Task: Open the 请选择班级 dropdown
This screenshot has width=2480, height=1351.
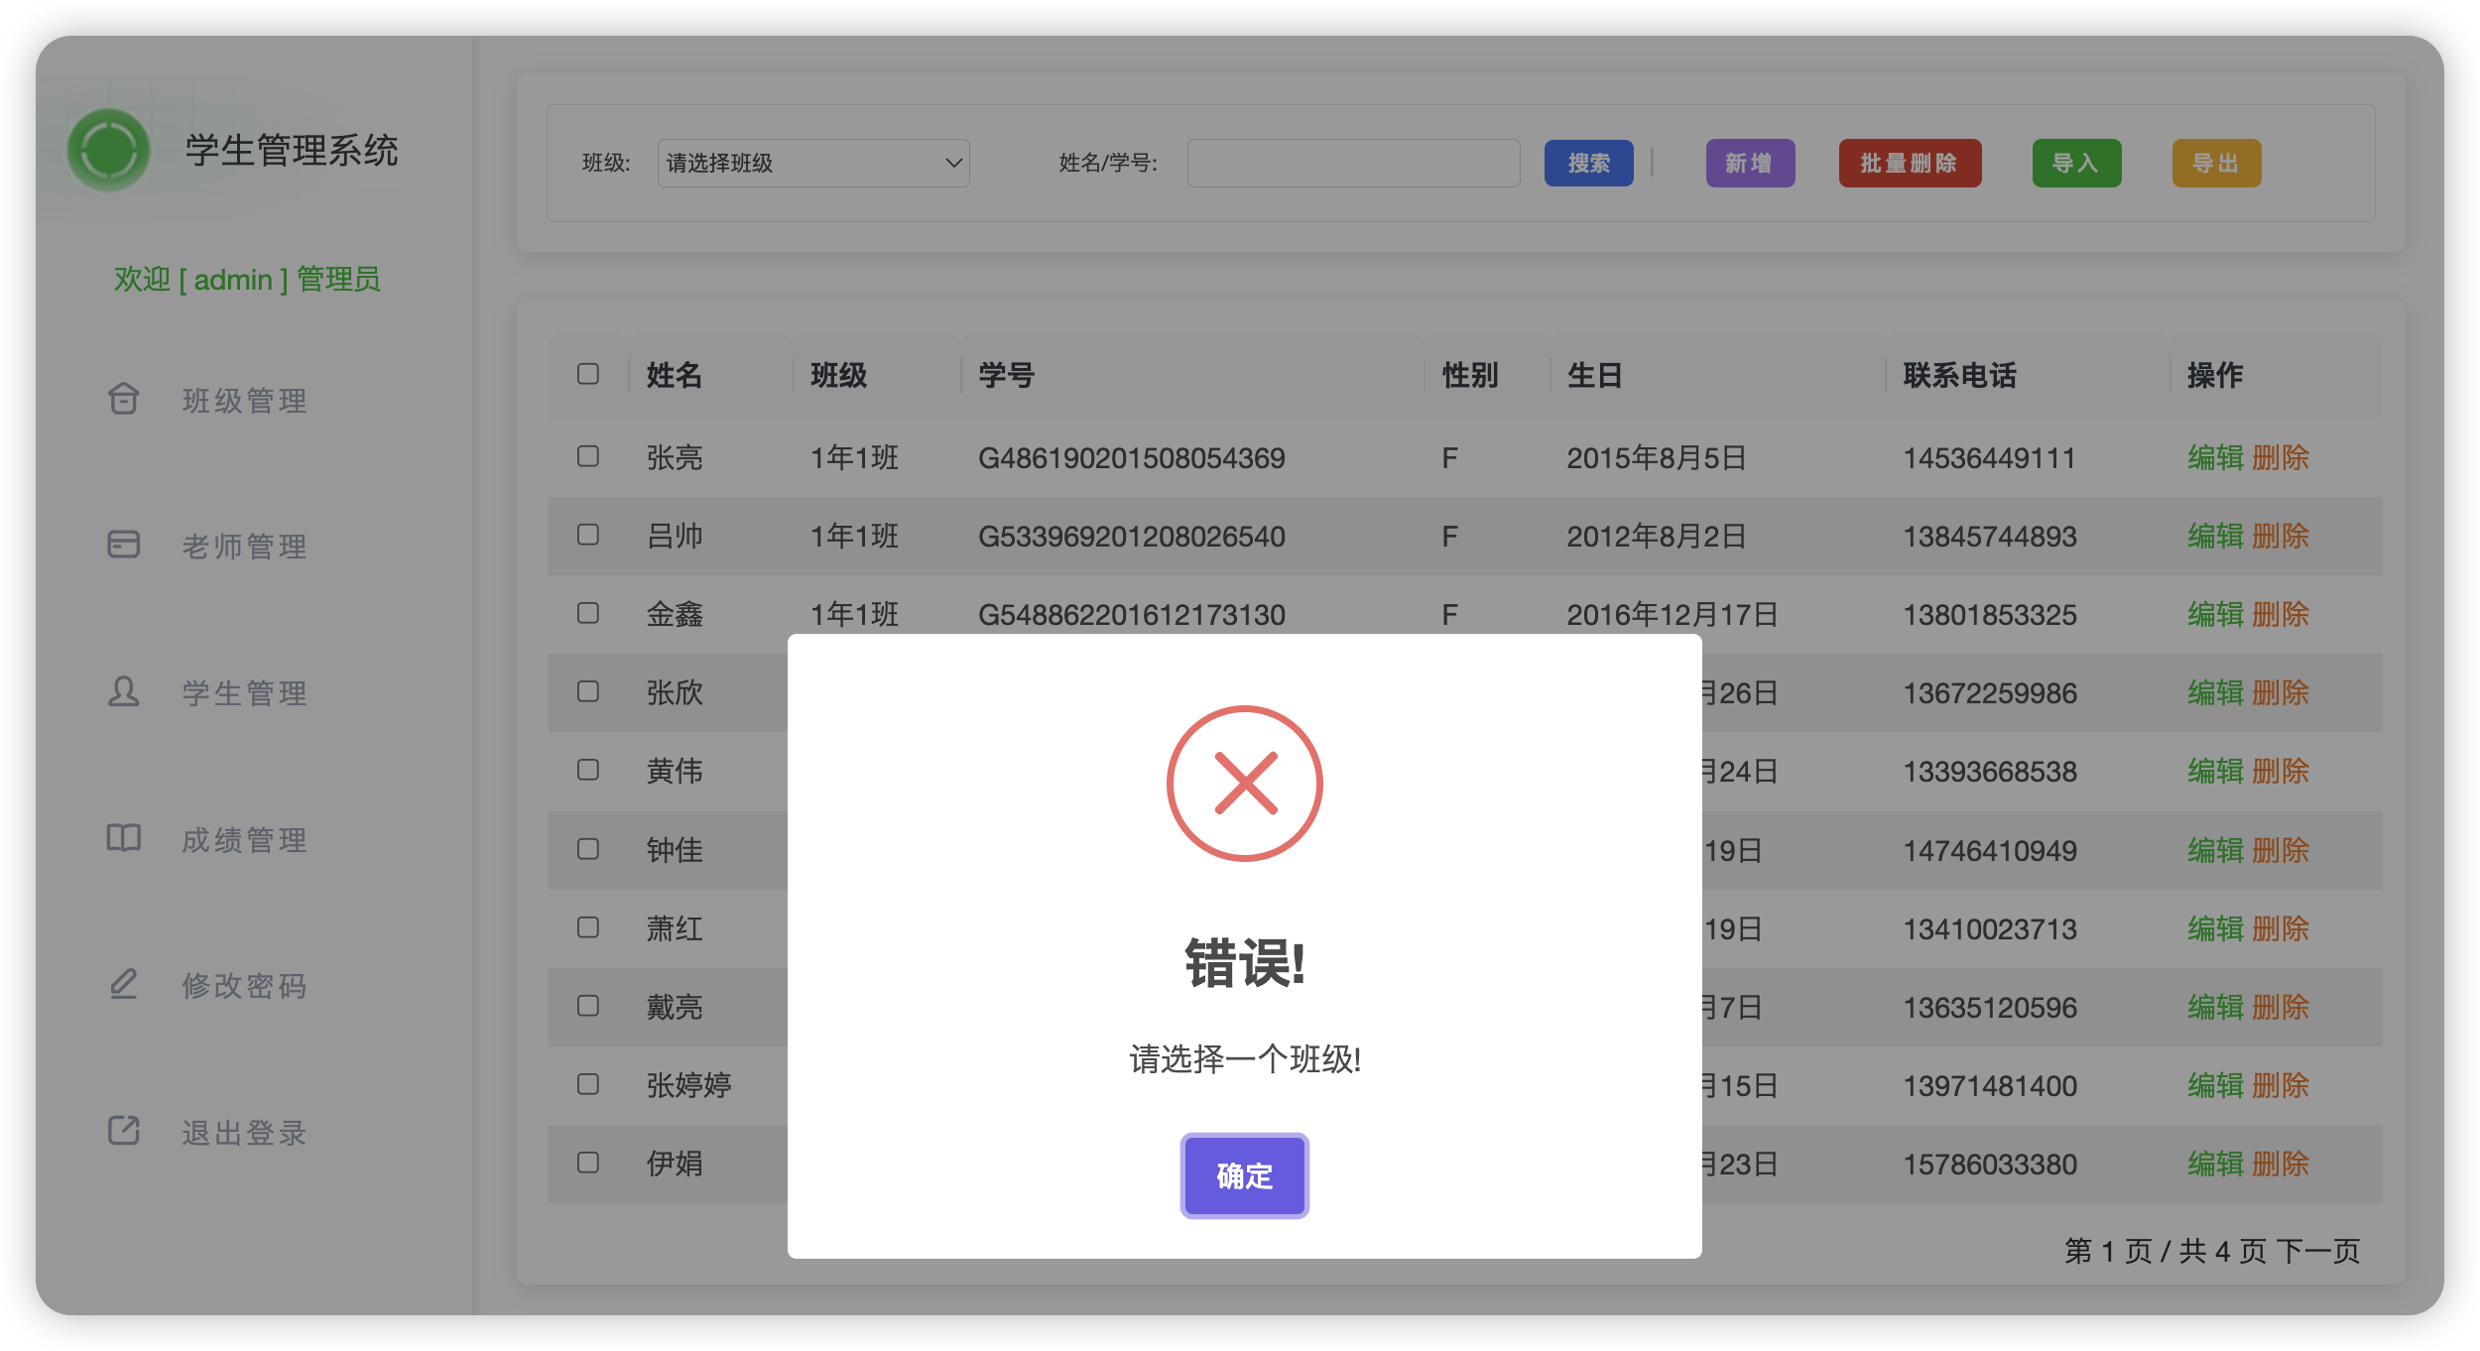Action: pyautogui.click(x=813, y=163)
